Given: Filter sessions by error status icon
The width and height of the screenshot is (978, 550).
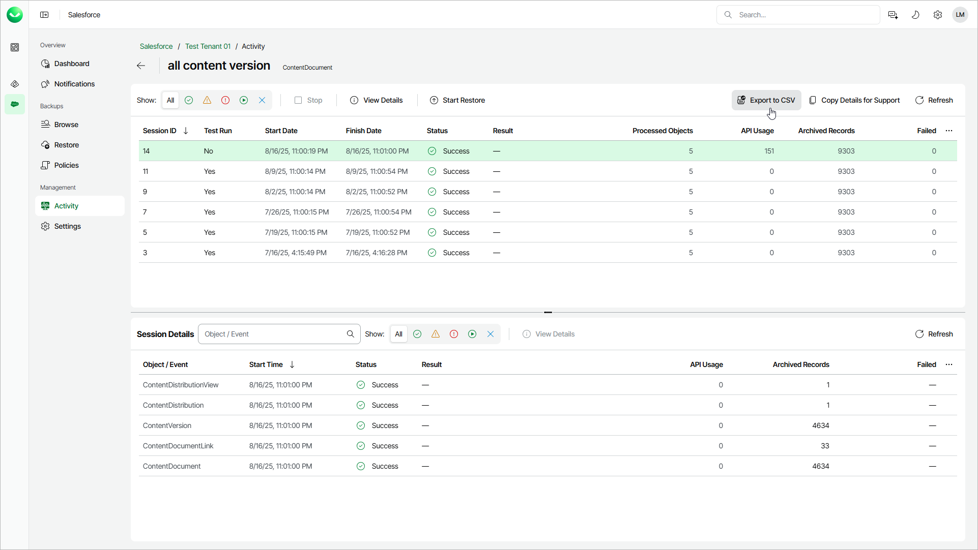Looking at the screenshot, I should [225, 100].
